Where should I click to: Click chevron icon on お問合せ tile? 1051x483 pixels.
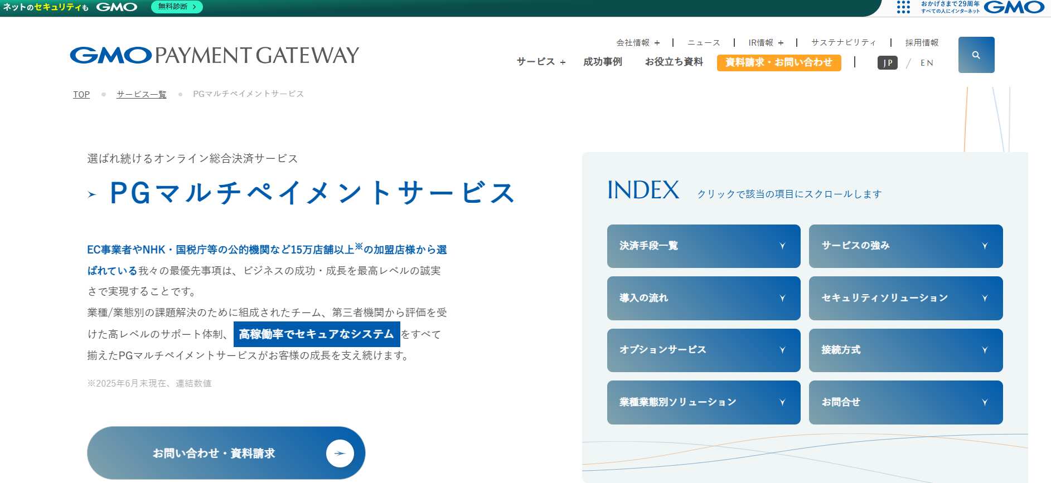point(984,402)
